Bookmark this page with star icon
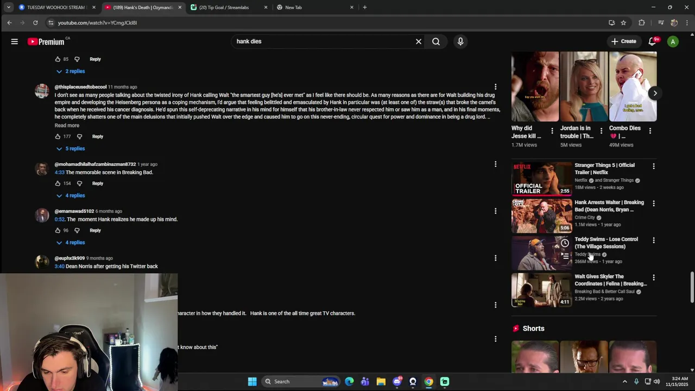Viewport: 695px width, 391px height. click(x=623, y=23)
